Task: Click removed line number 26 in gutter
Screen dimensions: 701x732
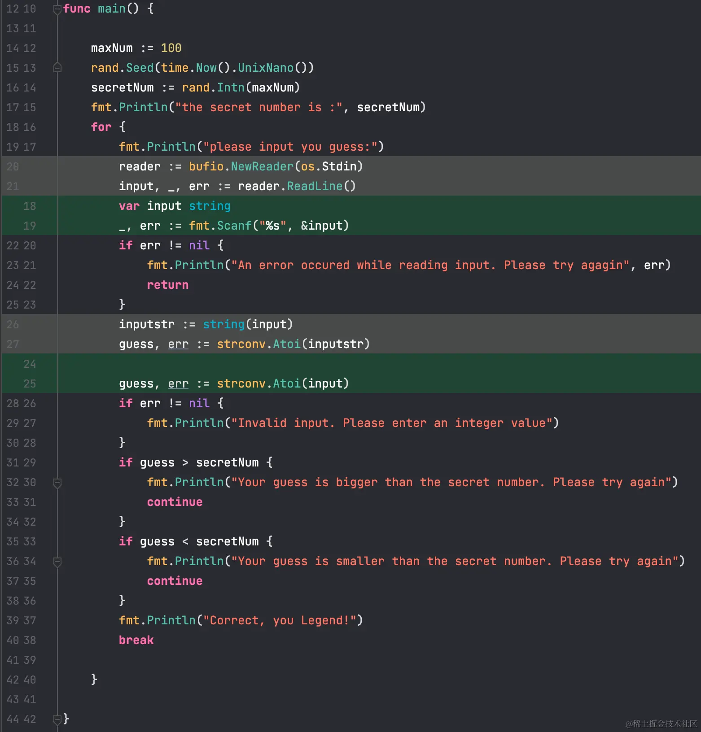Action: pyautogui.click(x=13, y=324)
